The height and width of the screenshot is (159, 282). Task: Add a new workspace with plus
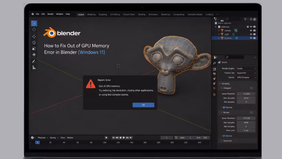click(x=217, y=14)
